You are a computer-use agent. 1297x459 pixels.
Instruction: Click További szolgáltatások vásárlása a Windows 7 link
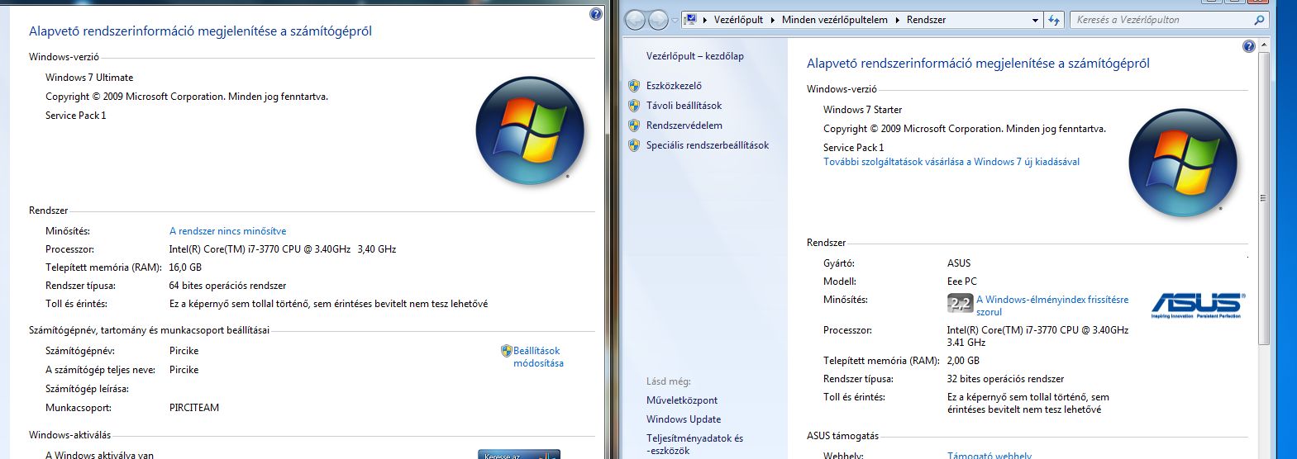(951, 162)
